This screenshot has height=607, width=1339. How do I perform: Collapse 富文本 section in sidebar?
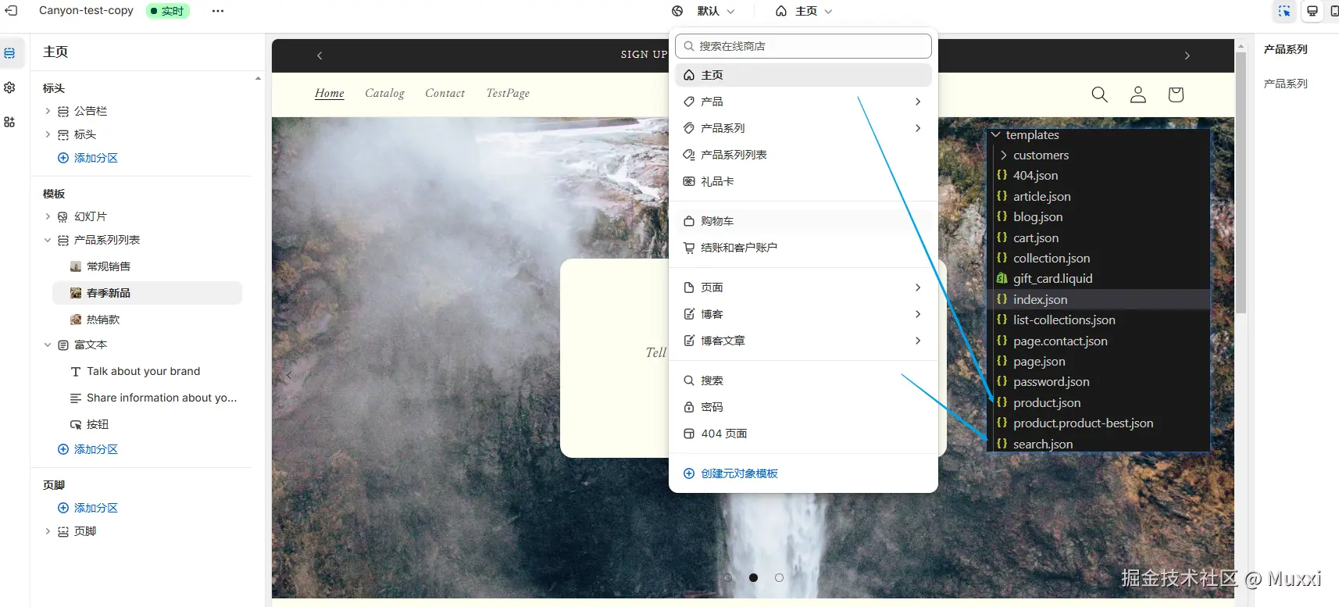(x=48, y=345)
